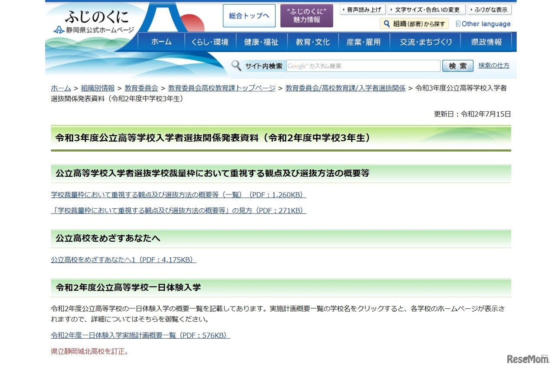Open 公立高校をめざすあなたへ1 PDF link
The width and height of the screenshot is (555, 369).
(124, 260)
